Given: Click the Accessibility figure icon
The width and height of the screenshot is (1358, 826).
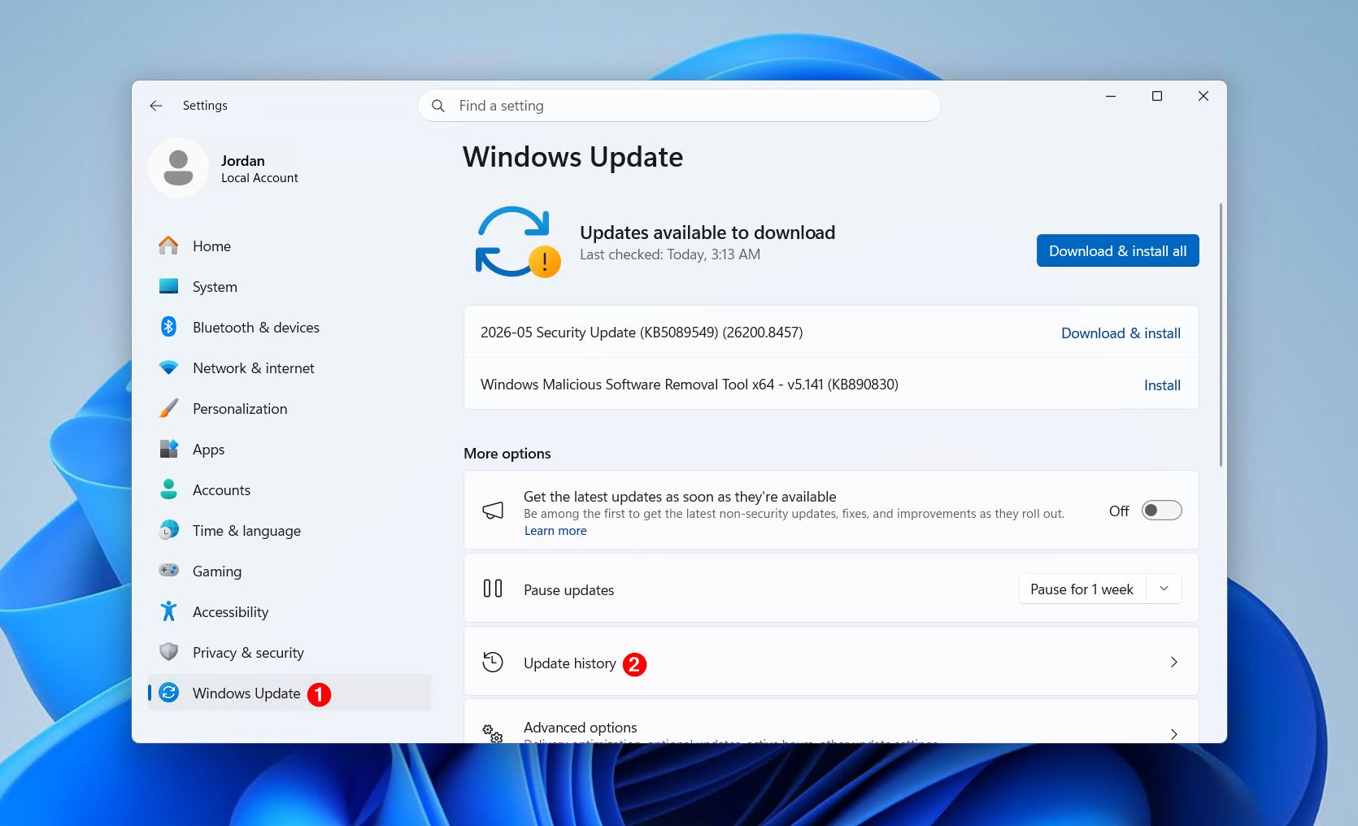Looking at the screenshot, I should click(x=168, y=611).
